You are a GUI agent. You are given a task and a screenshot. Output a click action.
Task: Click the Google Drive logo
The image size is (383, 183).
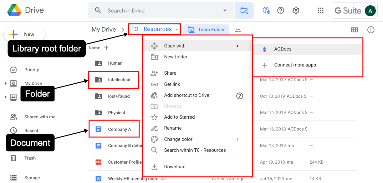click(14, 10)
